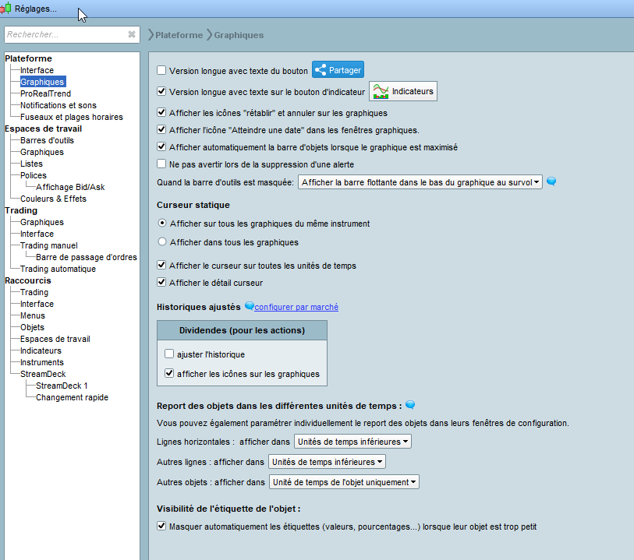The image size is (634, 560).
Task: Open Objets shortcuts
Action: [32, 327]
